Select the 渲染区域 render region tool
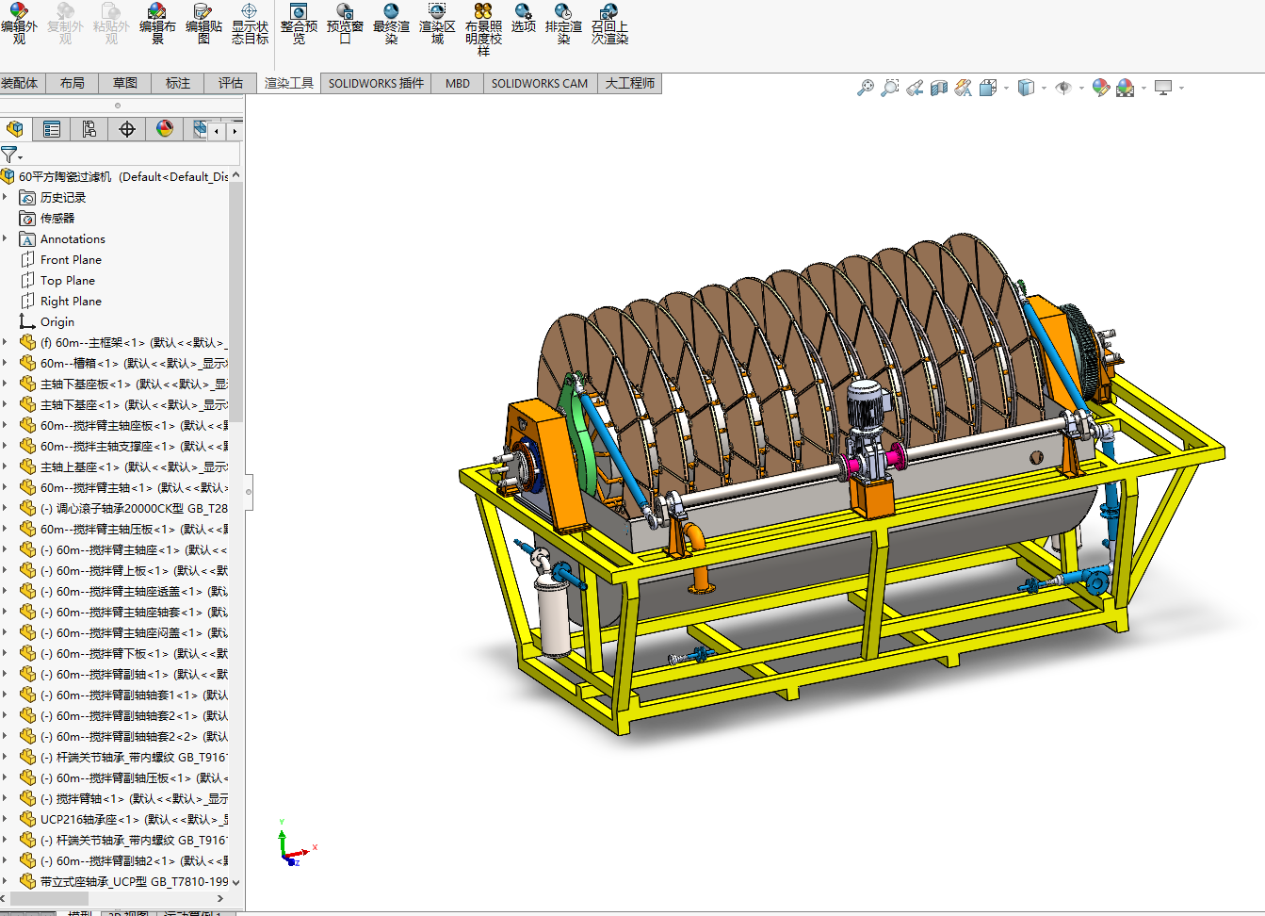1265x916 pixels. (x=437, y=23)
